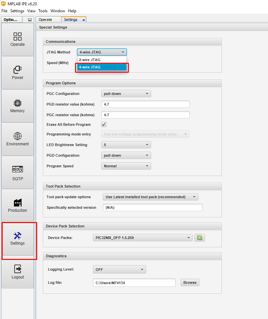Open the Help menu
The width and height of the screenshot is (268, 319).
pyautogui.click(x=72, y=11)
